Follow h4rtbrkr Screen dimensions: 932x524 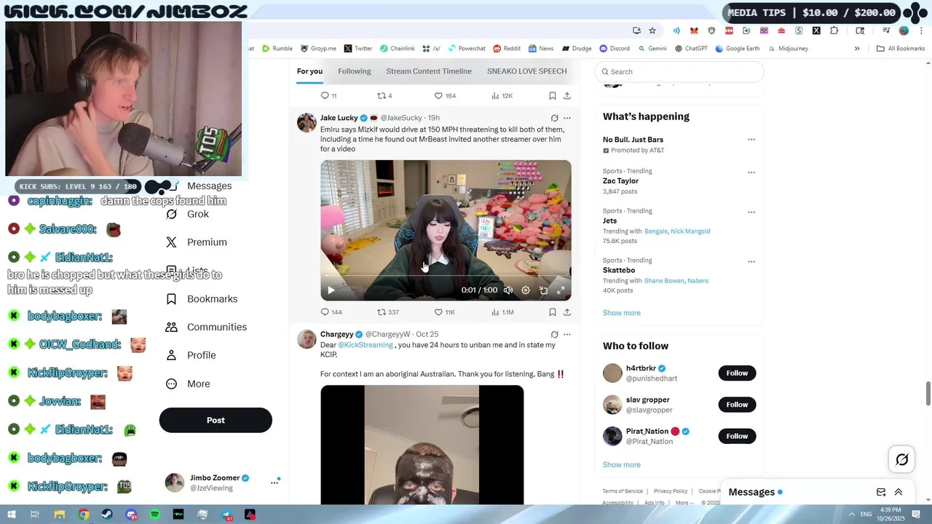click(737, 373)
